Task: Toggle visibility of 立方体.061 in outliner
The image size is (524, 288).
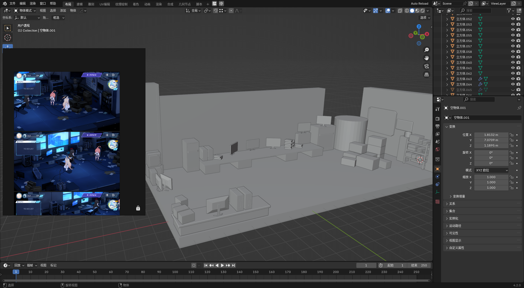Action: (x=513, y=68)
